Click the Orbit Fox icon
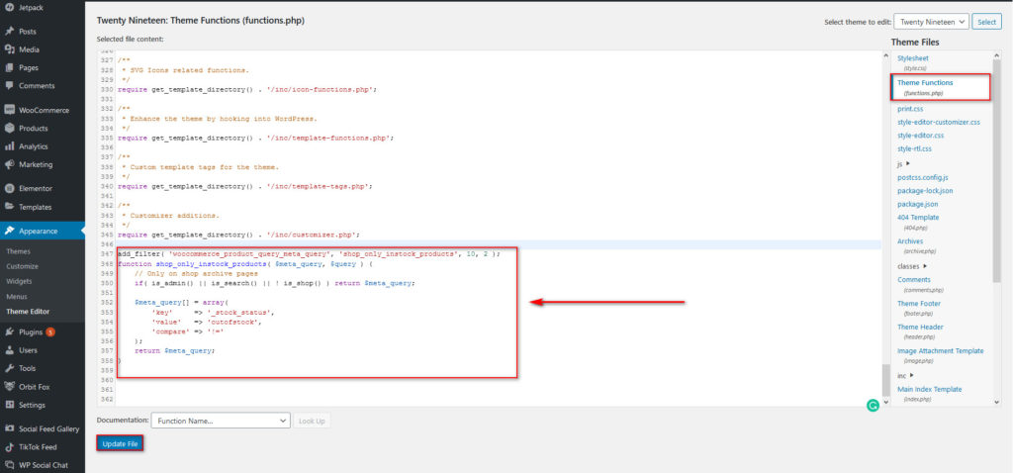Viewport: 1013px width, 473px height. pyautogui.click(x=9, y=386)
